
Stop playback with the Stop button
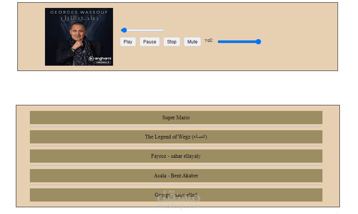click(172, 42)
